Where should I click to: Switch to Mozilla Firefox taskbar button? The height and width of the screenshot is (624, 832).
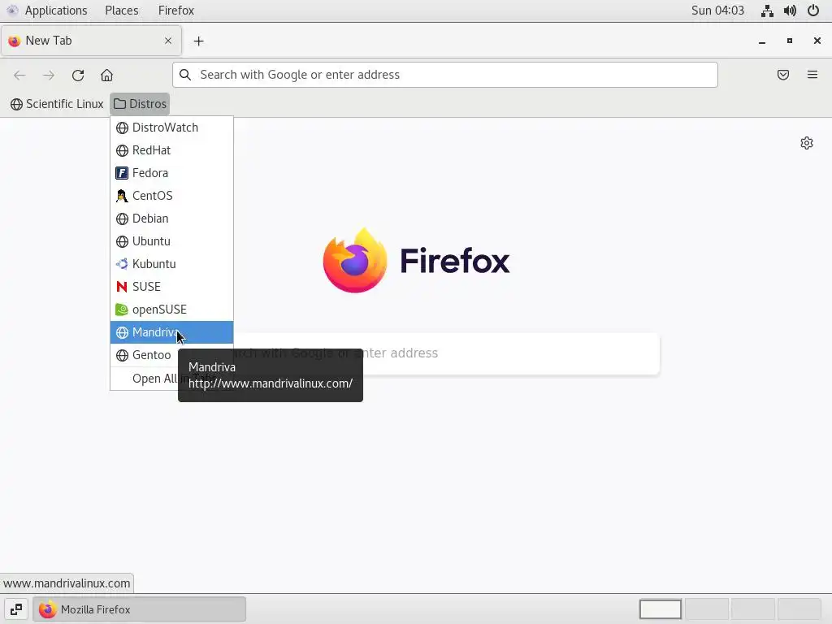point(140,609)
